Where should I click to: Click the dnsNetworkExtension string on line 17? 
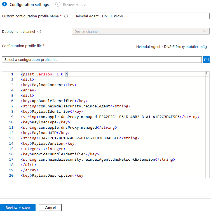pyautogui.click(x=98, y=160)
